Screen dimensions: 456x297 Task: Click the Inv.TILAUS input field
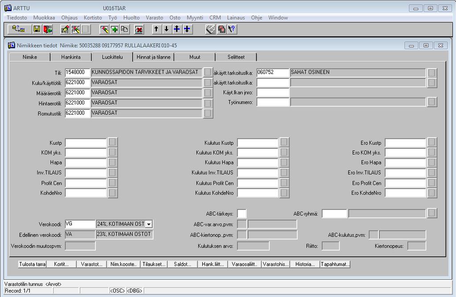(86, 173)
